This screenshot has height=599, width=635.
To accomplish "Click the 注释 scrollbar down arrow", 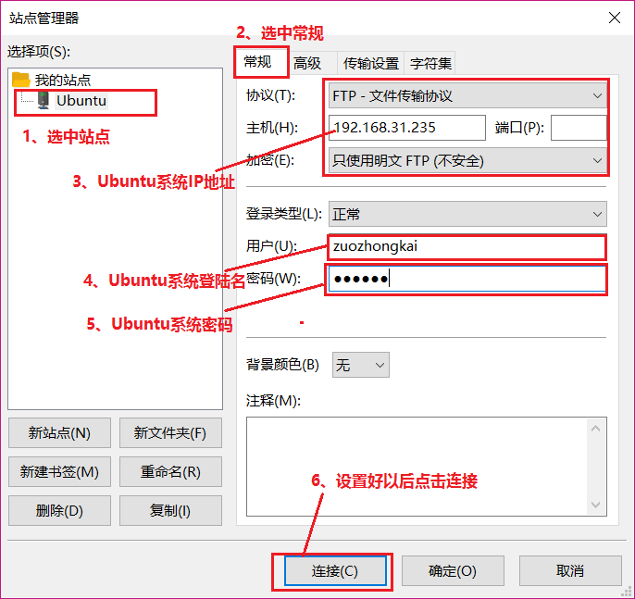I will tap(595, 505).
